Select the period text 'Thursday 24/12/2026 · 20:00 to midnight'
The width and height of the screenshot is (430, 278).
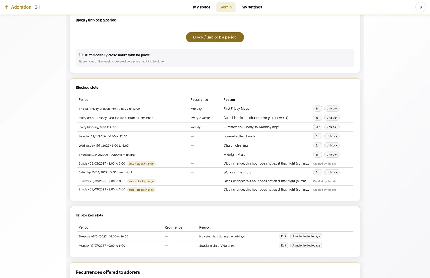click(x=107, y=155)
